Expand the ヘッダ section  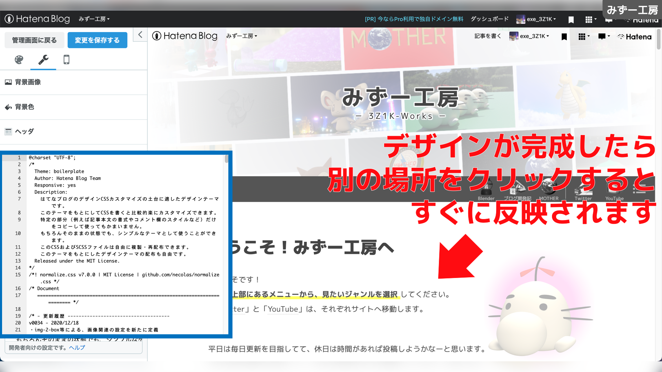click(x=73, y=132)
